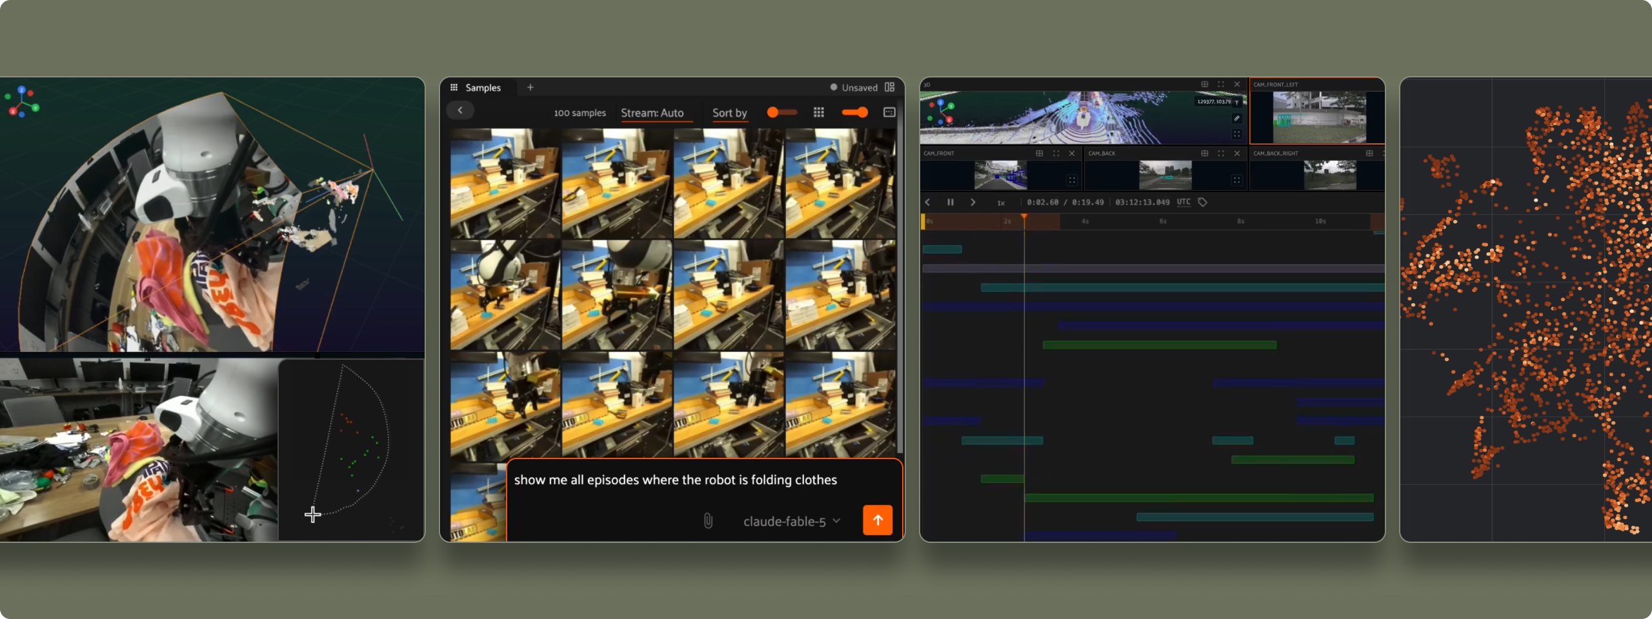
Task: Open the Sort by dropdown
Action: [x=730, y=113]
